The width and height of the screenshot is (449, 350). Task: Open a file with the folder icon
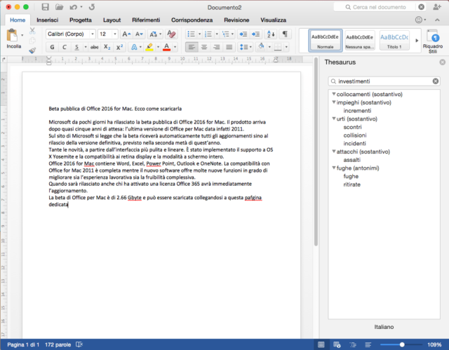[59, 7]
